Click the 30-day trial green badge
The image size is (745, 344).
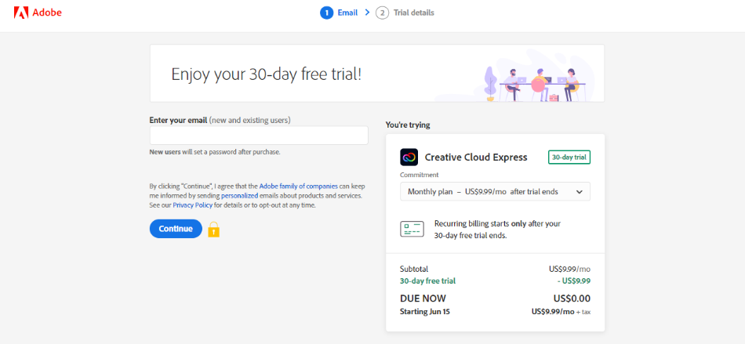(569, 157)
